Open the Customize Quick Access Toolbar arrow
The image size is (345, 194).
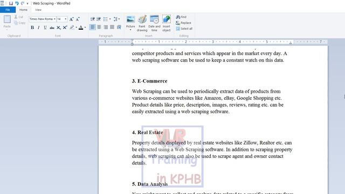click(27, 4)
